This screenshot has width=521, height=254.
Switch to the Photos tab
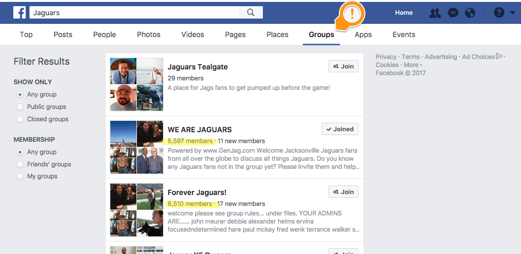tap(148, 35)
